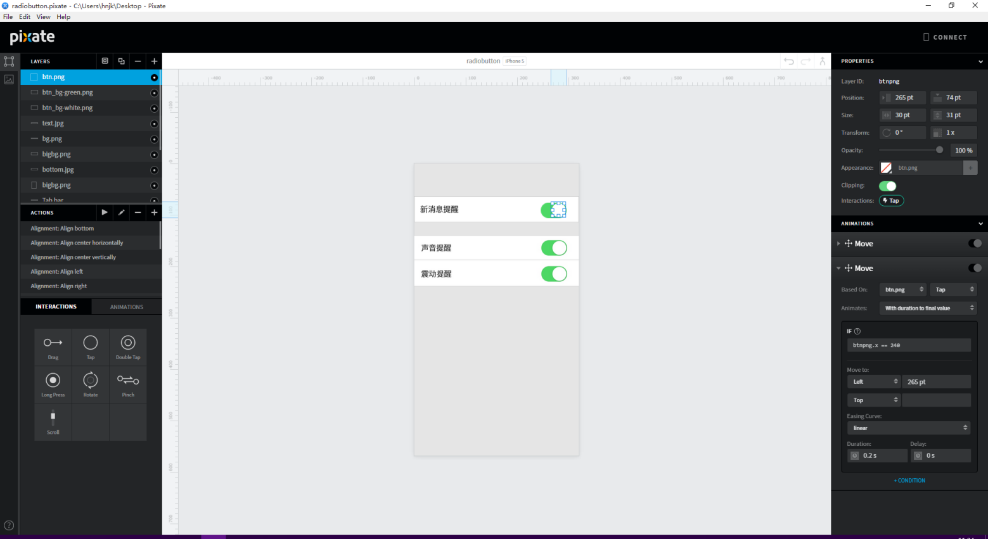This screenshot has width=988, height=539.
Task: Click the person preview icon in canvas toolbar
Action: pyautogui.click(x=823, y=61)
